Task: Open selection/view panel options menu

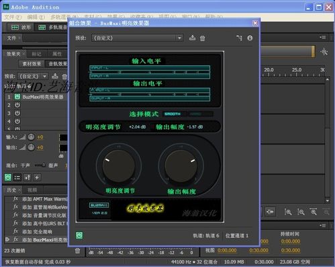Action: pyautogui.click(x=323, y=225)
